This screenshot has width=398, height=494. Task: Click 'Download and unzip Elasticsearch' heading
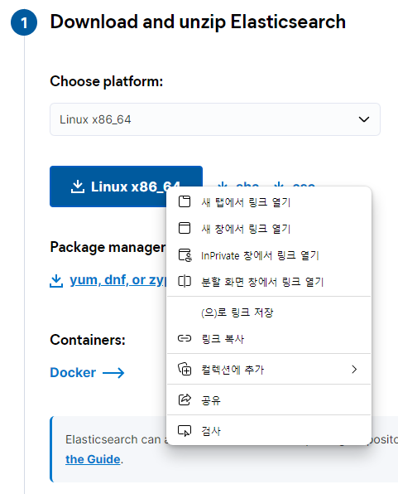pos(198,22)
